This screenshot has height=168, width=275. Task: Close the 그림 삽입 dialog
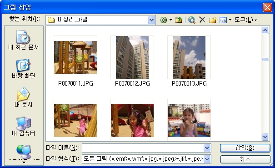click(267, 8)
